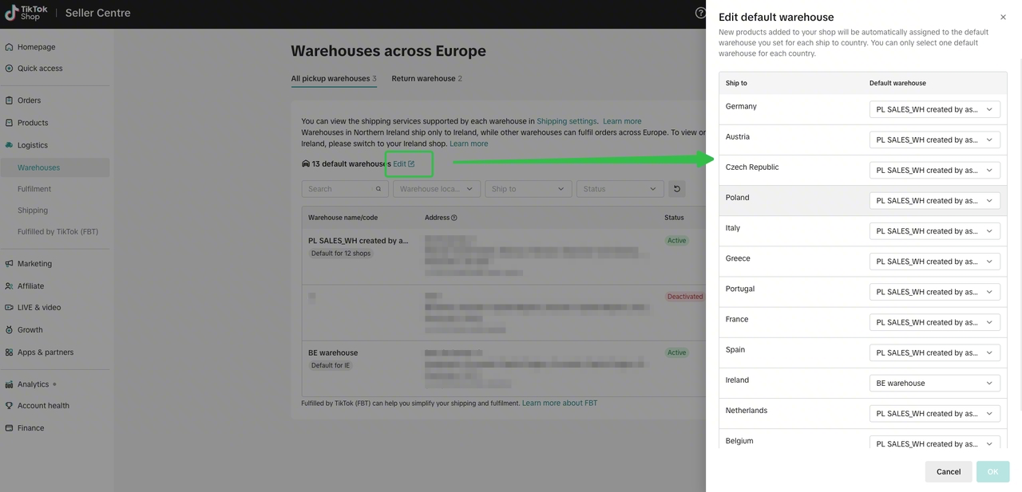Click Edit next to default warehouses
The image size is (1022, 492).
click(x=404, y=163)
